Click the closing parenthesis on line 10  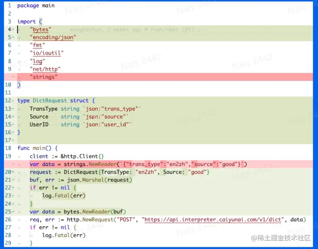click(19, 85)
